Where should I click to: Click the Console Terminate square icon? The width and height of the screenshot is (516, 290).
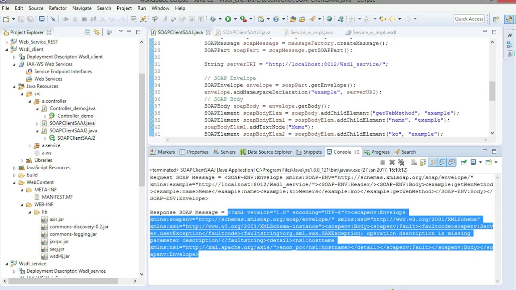click(x=383, y=162)
